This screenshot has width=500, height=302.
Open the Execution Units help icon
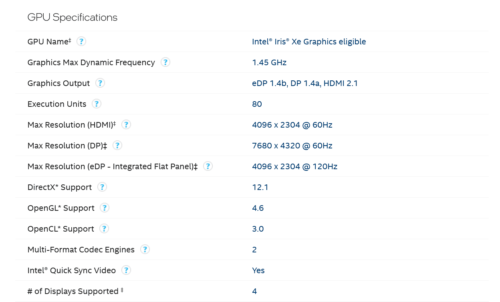(x=97, y=104)
